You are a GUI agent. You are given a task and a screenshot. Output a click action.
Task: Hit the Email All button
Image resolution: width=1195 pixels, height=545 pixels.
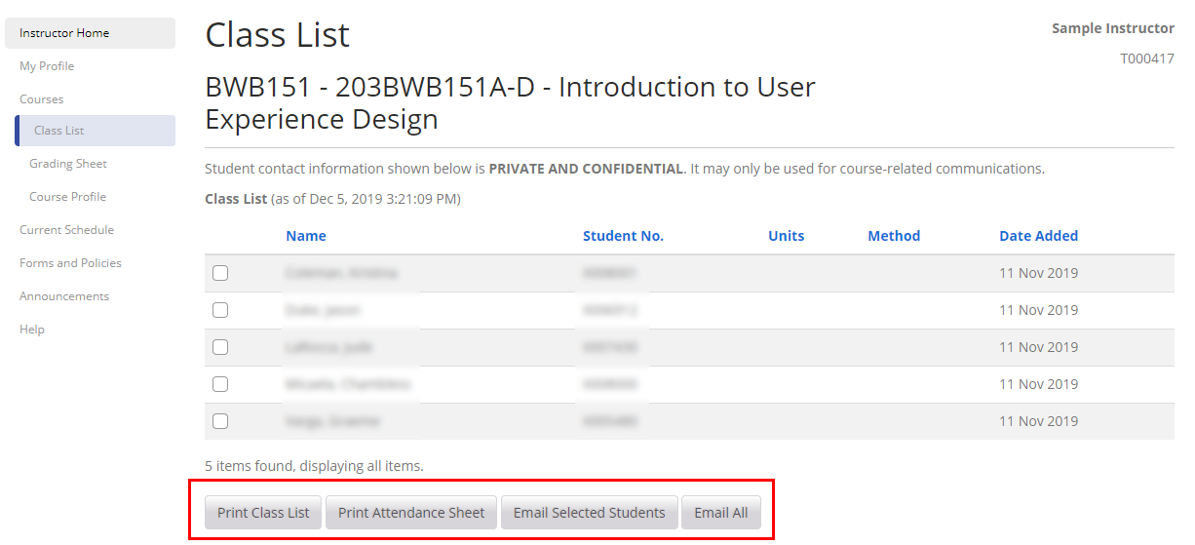[720, 513]
